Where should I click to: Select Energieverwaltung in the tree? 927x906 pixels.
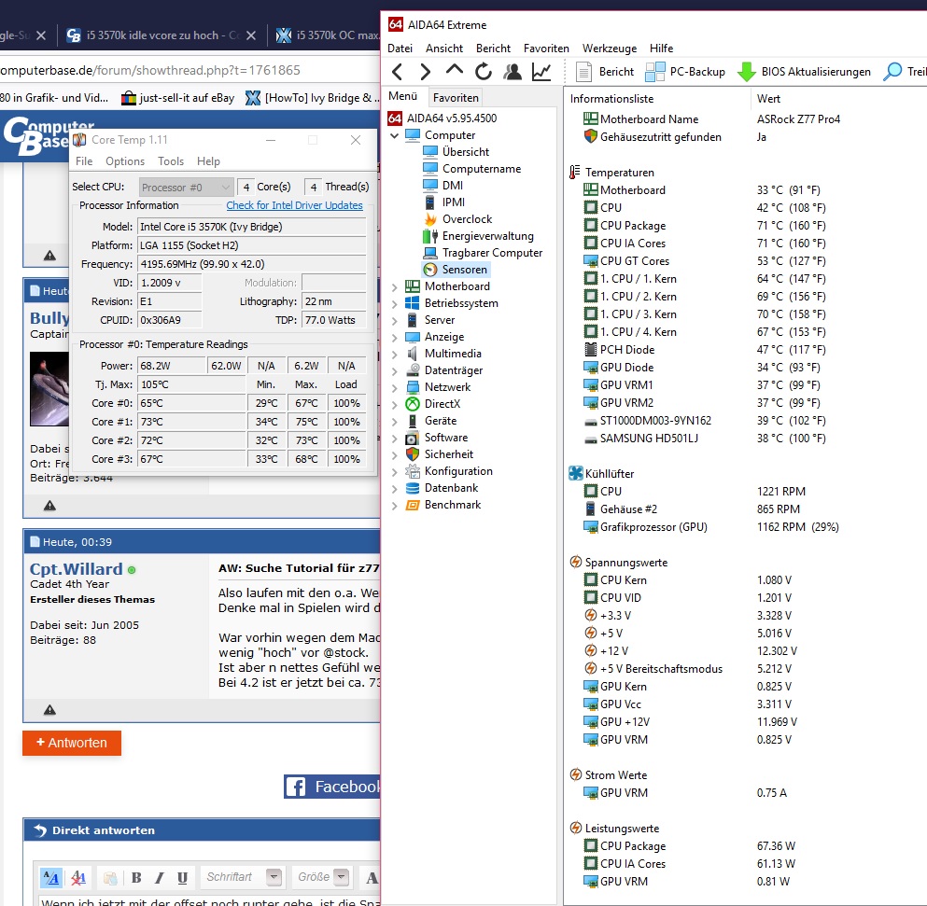pos(487,236)
